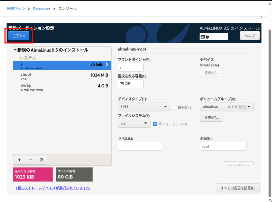272x202 pixels.
Task: Open the selected storage devices link
Action: [53, 188]
